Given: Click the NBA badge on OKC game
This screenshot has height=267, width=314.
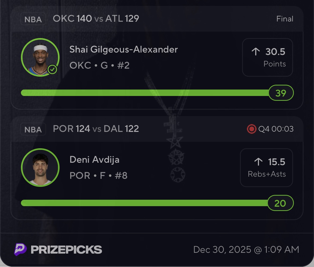Looking at the screenshot, I should point(33,19).
